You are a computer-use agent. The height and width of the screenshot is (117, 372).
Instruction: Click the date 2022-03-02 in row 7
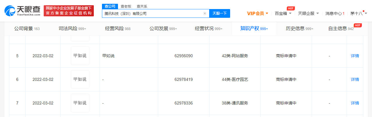click(43, 103)
